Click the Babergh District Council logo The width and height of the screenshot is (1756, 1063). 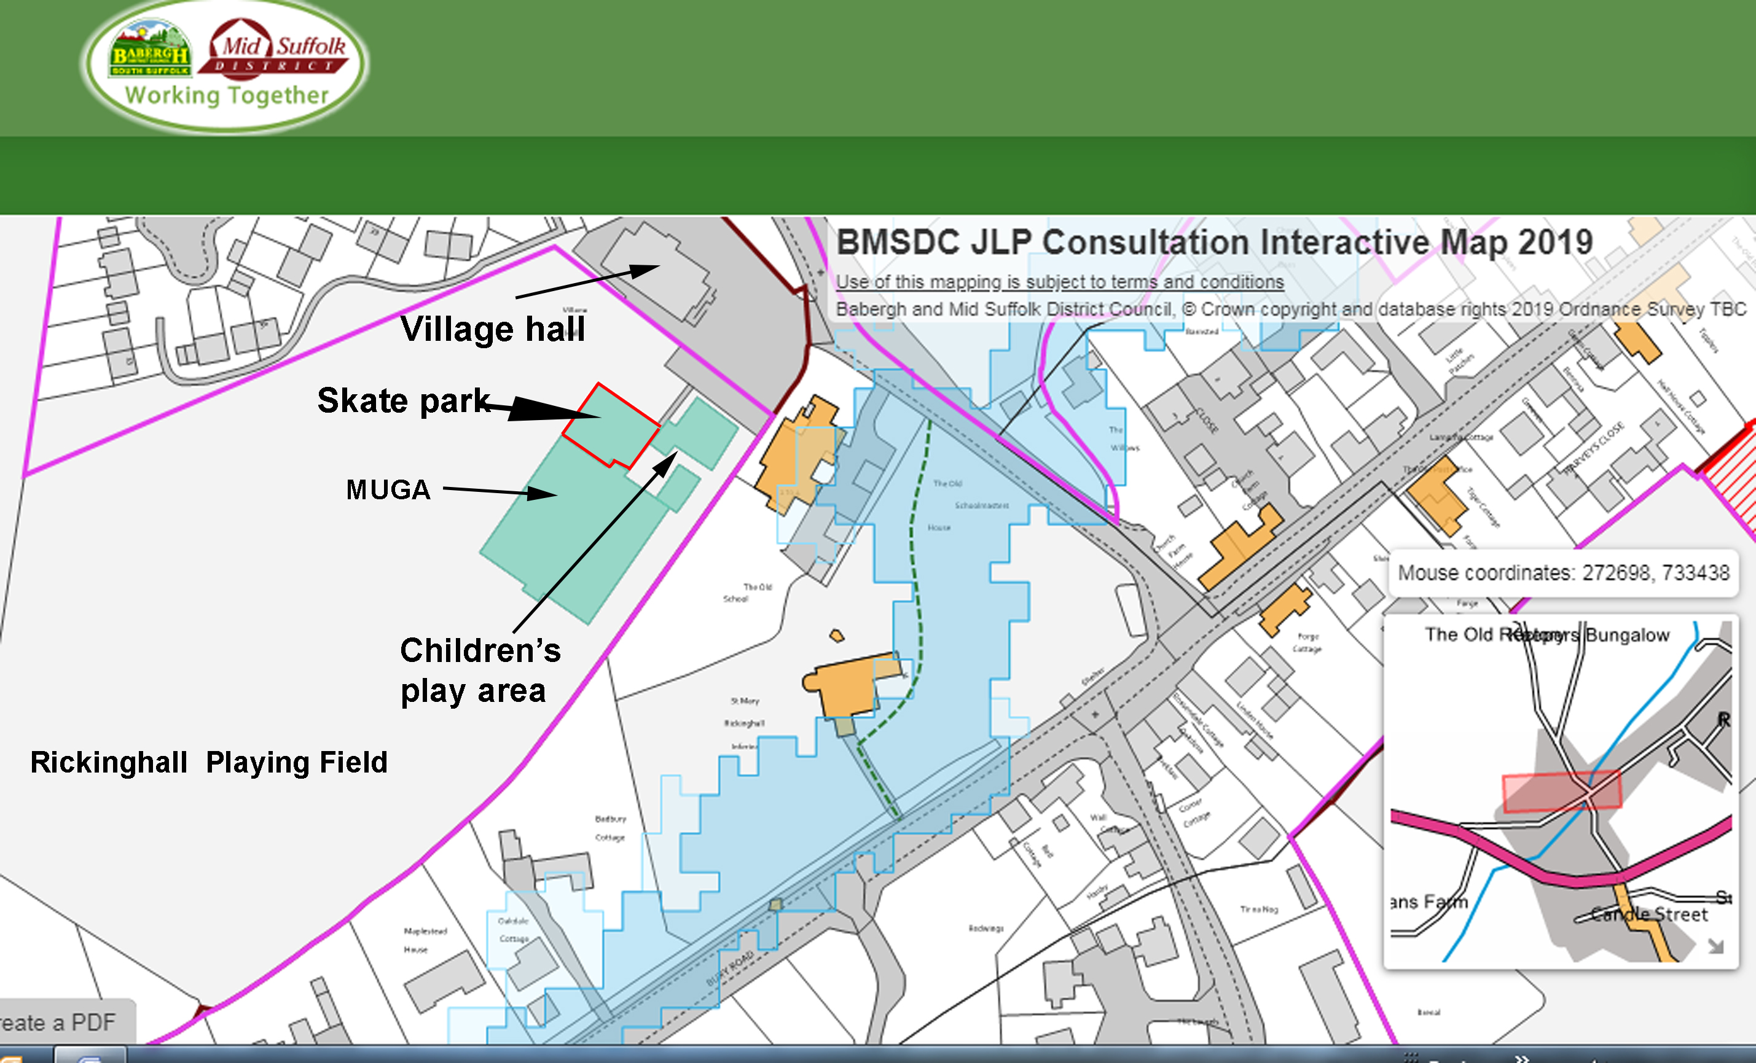[151, 50]
